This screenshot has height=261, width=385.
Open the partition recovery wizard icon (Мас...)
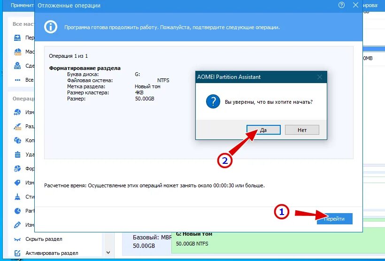[17, 52]
